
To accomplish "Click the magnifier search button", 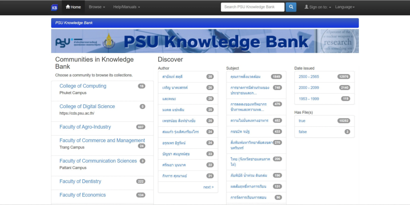I will coord(291,7).
